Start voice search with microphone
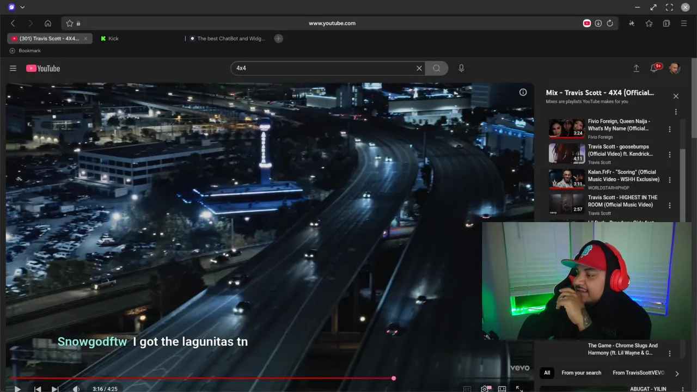This screenshot has width=697, height=392. click(461, 68)
